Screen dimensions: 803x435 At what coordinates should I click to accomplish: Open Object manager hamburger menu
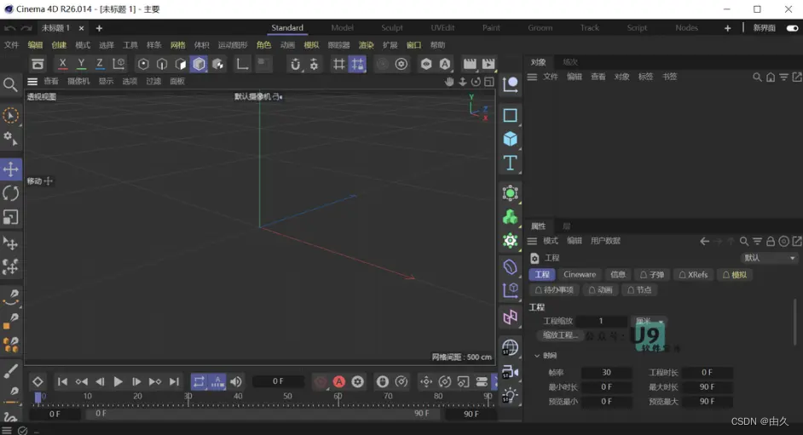point(532,77)
